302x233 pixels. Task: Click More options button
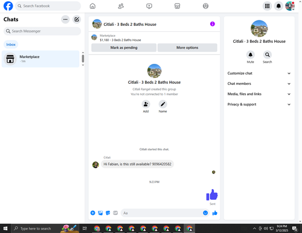pos(187,48)
